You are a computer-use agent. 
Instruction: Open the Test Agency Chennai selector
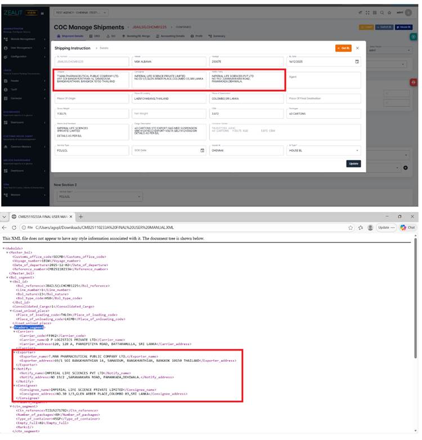coord(81,12)
